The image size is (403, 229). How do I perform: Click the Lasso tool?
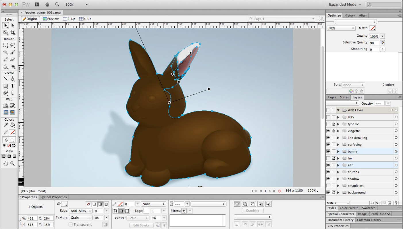13,45
